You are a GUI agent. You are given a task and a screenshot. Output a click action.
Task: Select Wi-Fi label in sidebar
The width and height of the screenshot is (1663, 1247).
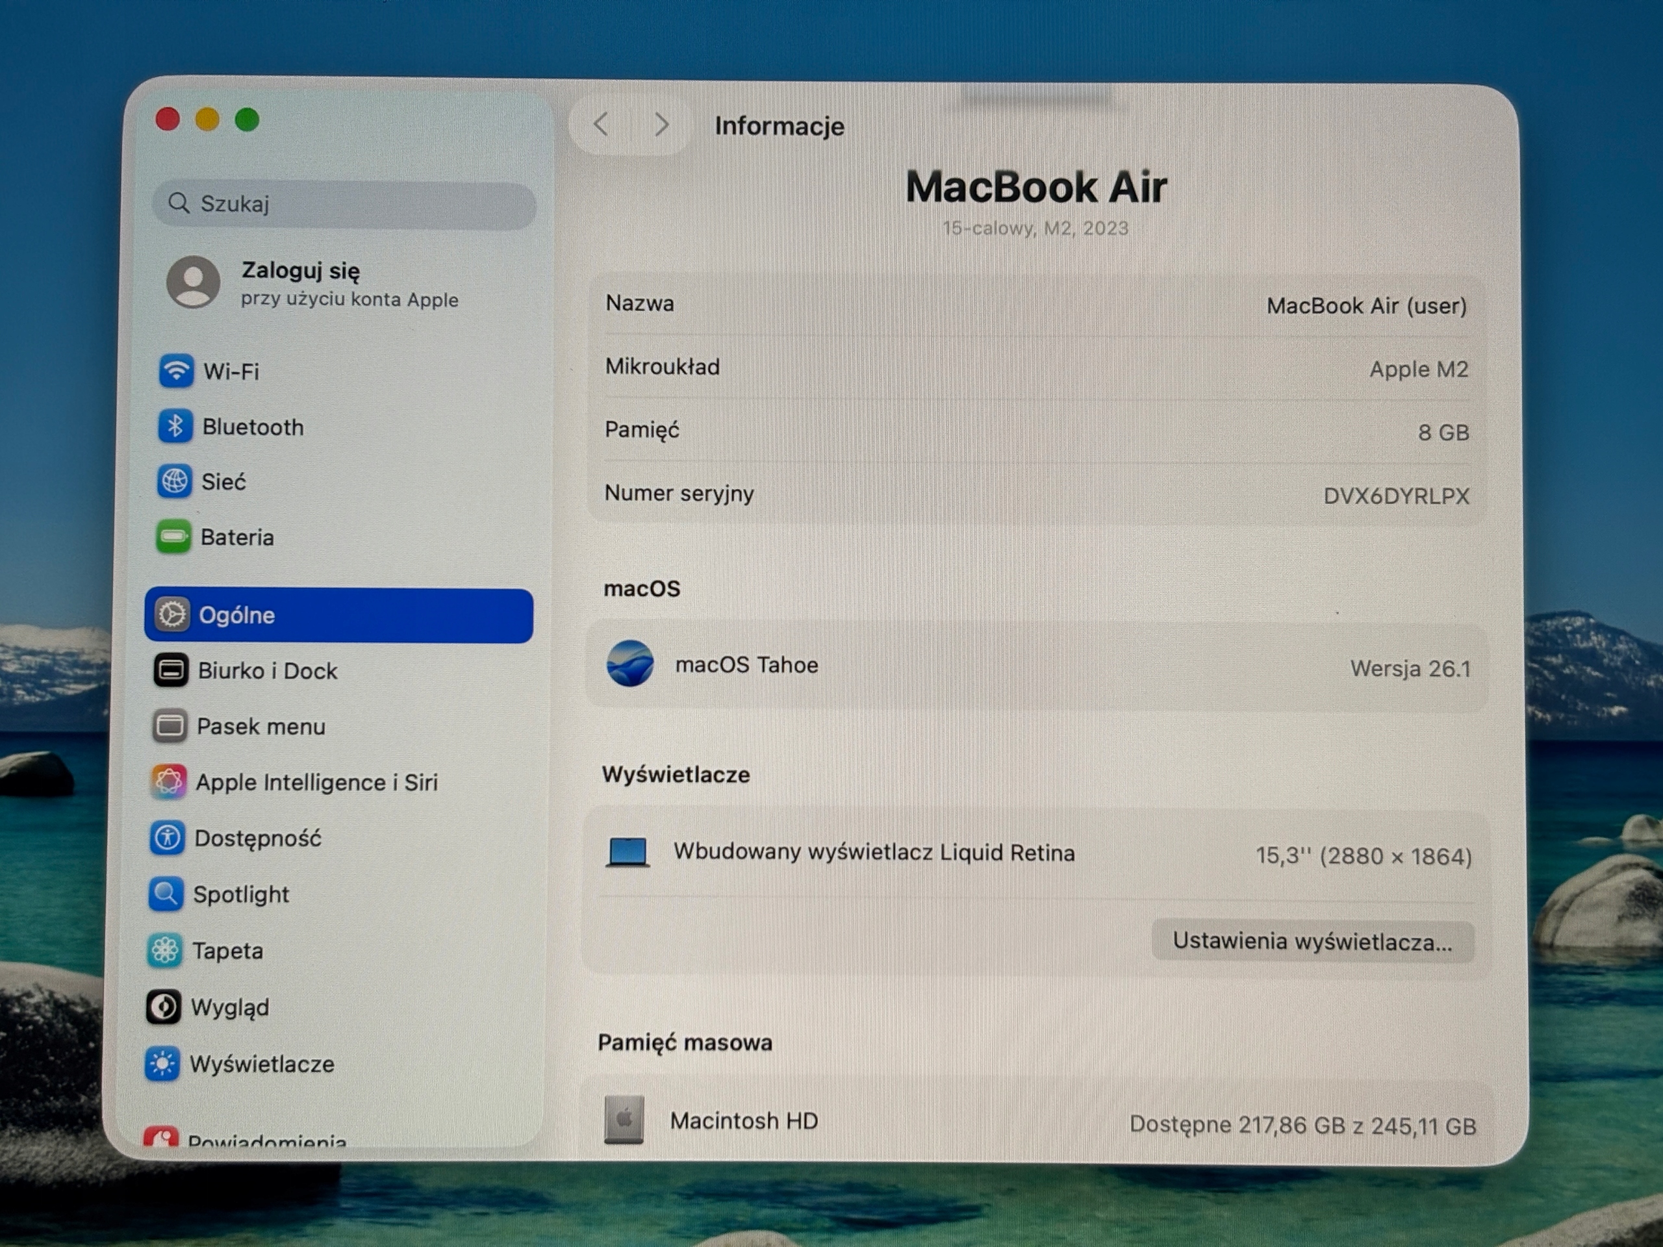[231, 372]
